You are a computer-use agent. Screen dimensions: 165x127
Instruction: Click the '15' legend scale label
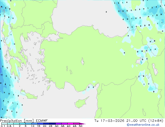39,126
